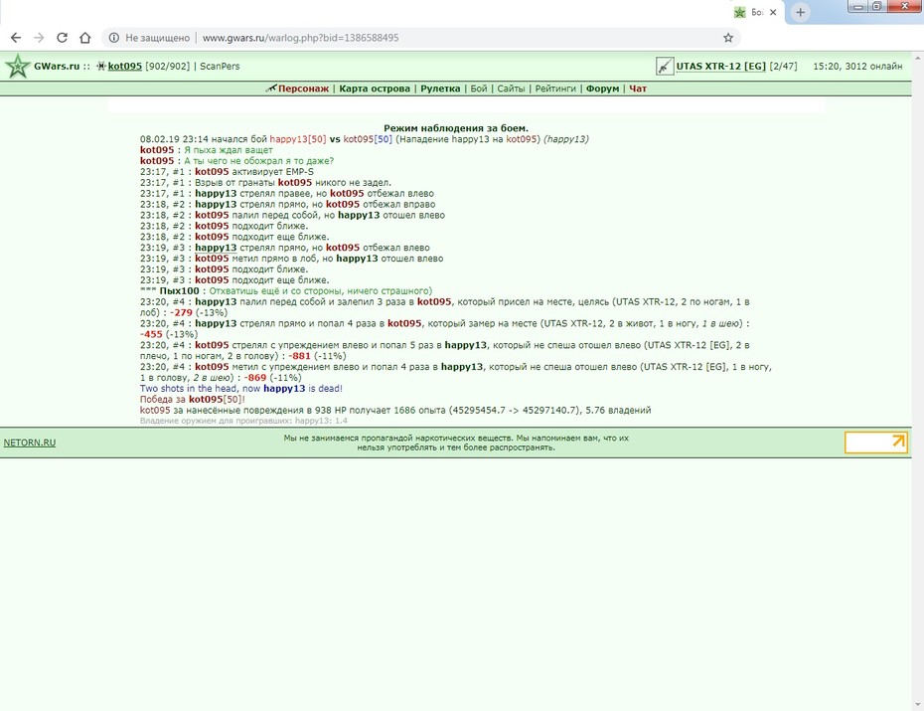
Task: Click the browser back arrow
Action: (16, 38)
